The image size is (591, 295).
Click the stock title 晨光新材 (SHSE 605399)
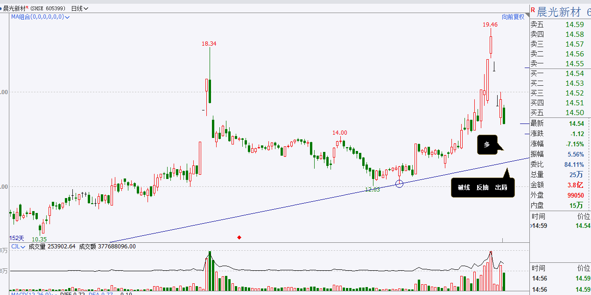pos(35,8)
